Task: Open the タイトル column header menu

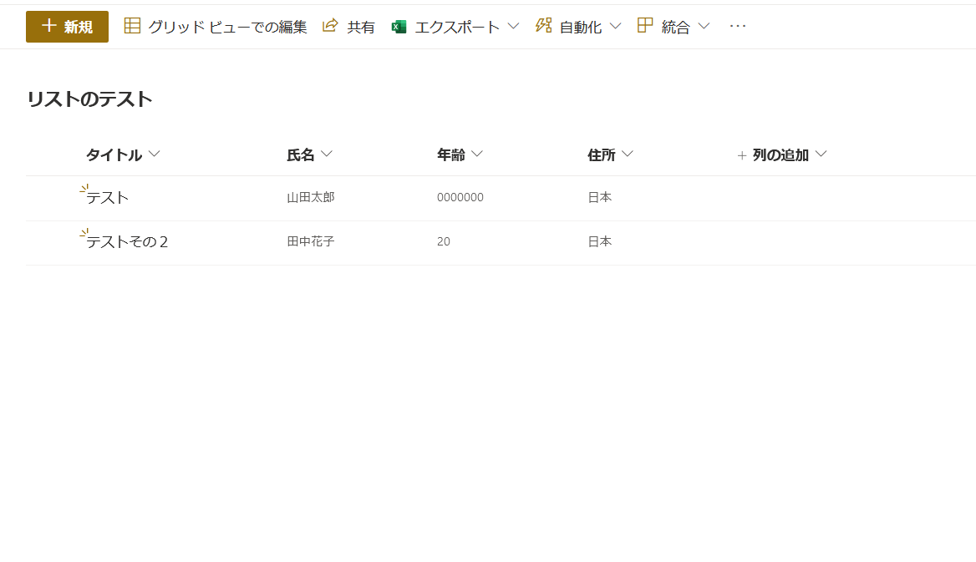Action: [x=154, y=154]
